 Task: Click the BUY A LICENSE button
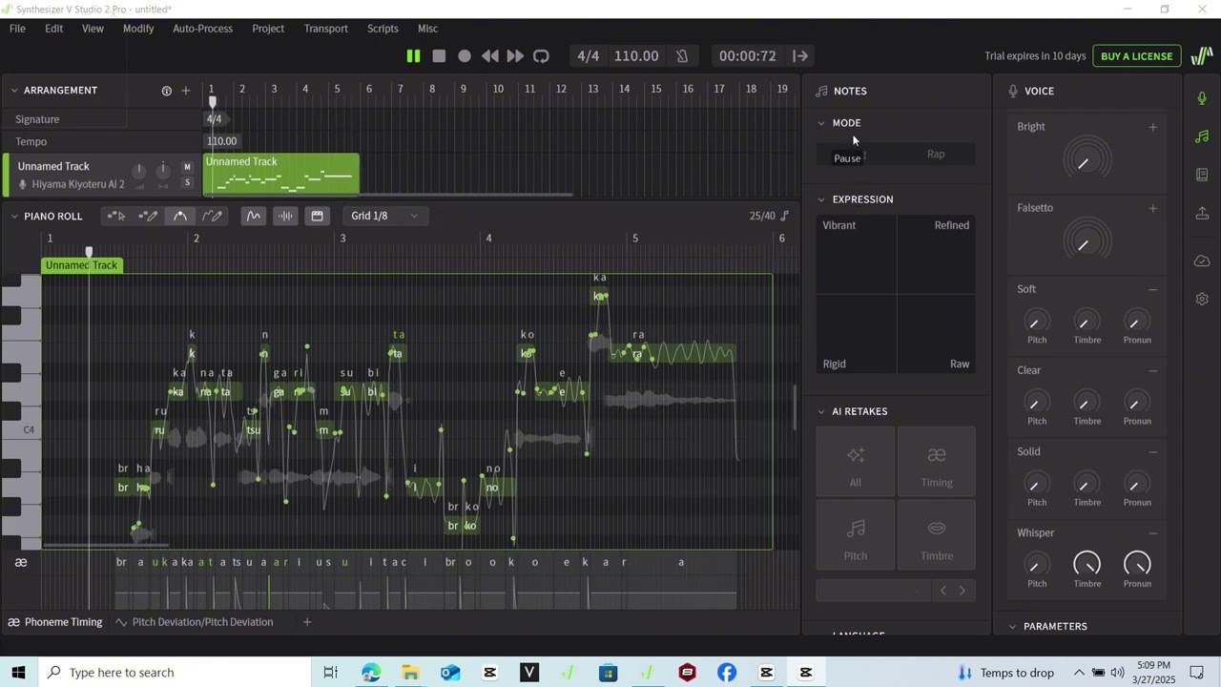[x=1136, y=56]
